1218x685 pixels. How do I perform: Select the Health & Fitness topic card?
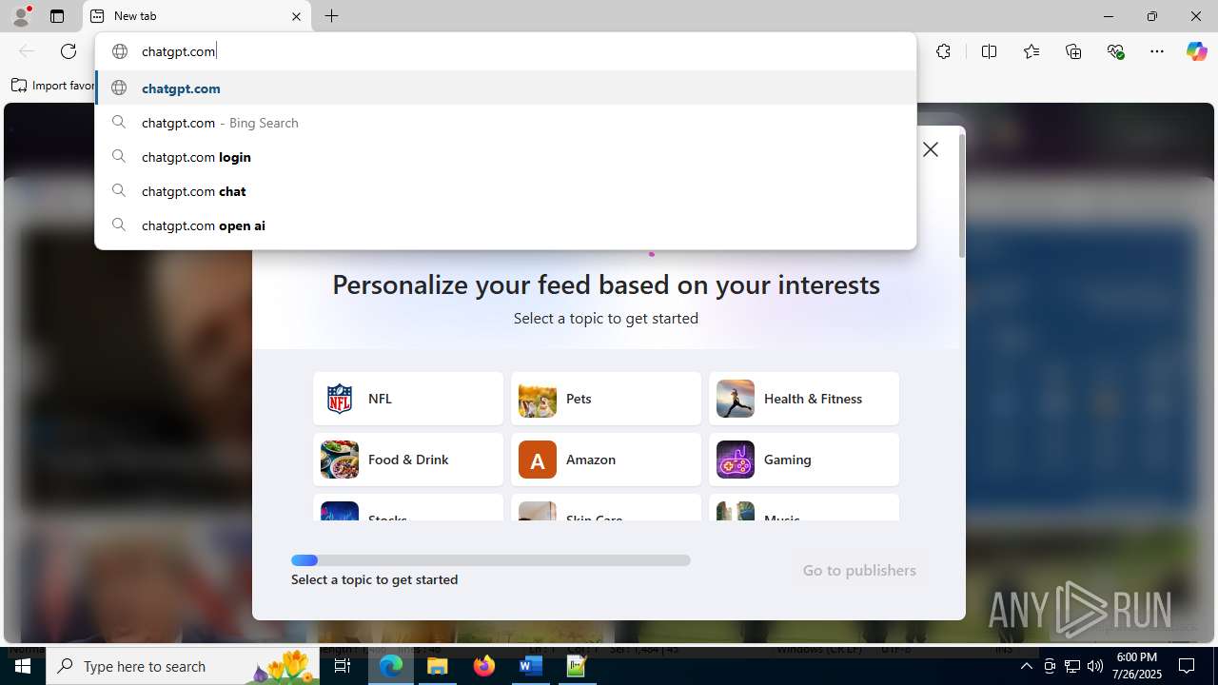pos(804,399)
